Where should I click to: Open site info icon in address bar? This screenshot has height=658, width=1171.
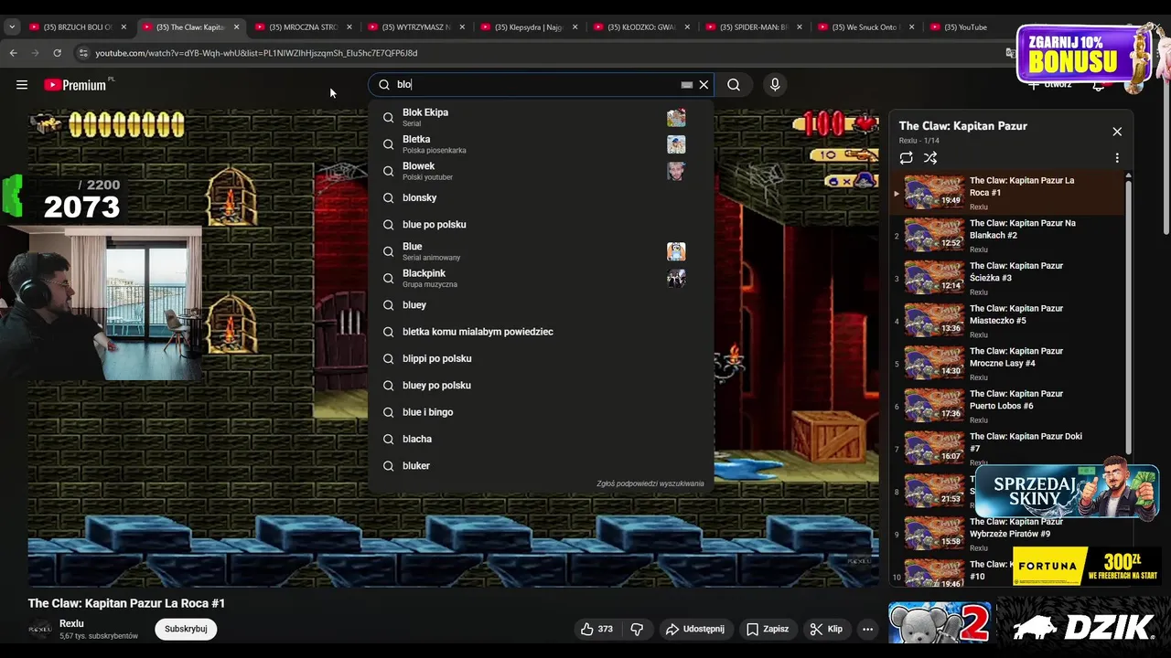83,53
